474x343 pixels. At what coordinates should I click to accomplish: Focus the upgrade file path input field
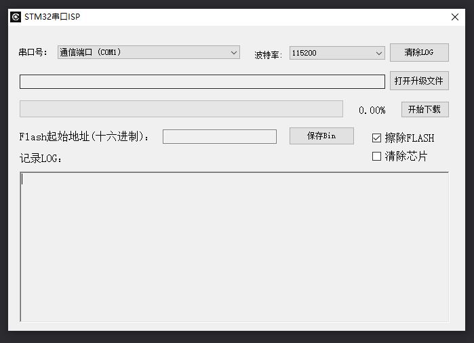202,81
